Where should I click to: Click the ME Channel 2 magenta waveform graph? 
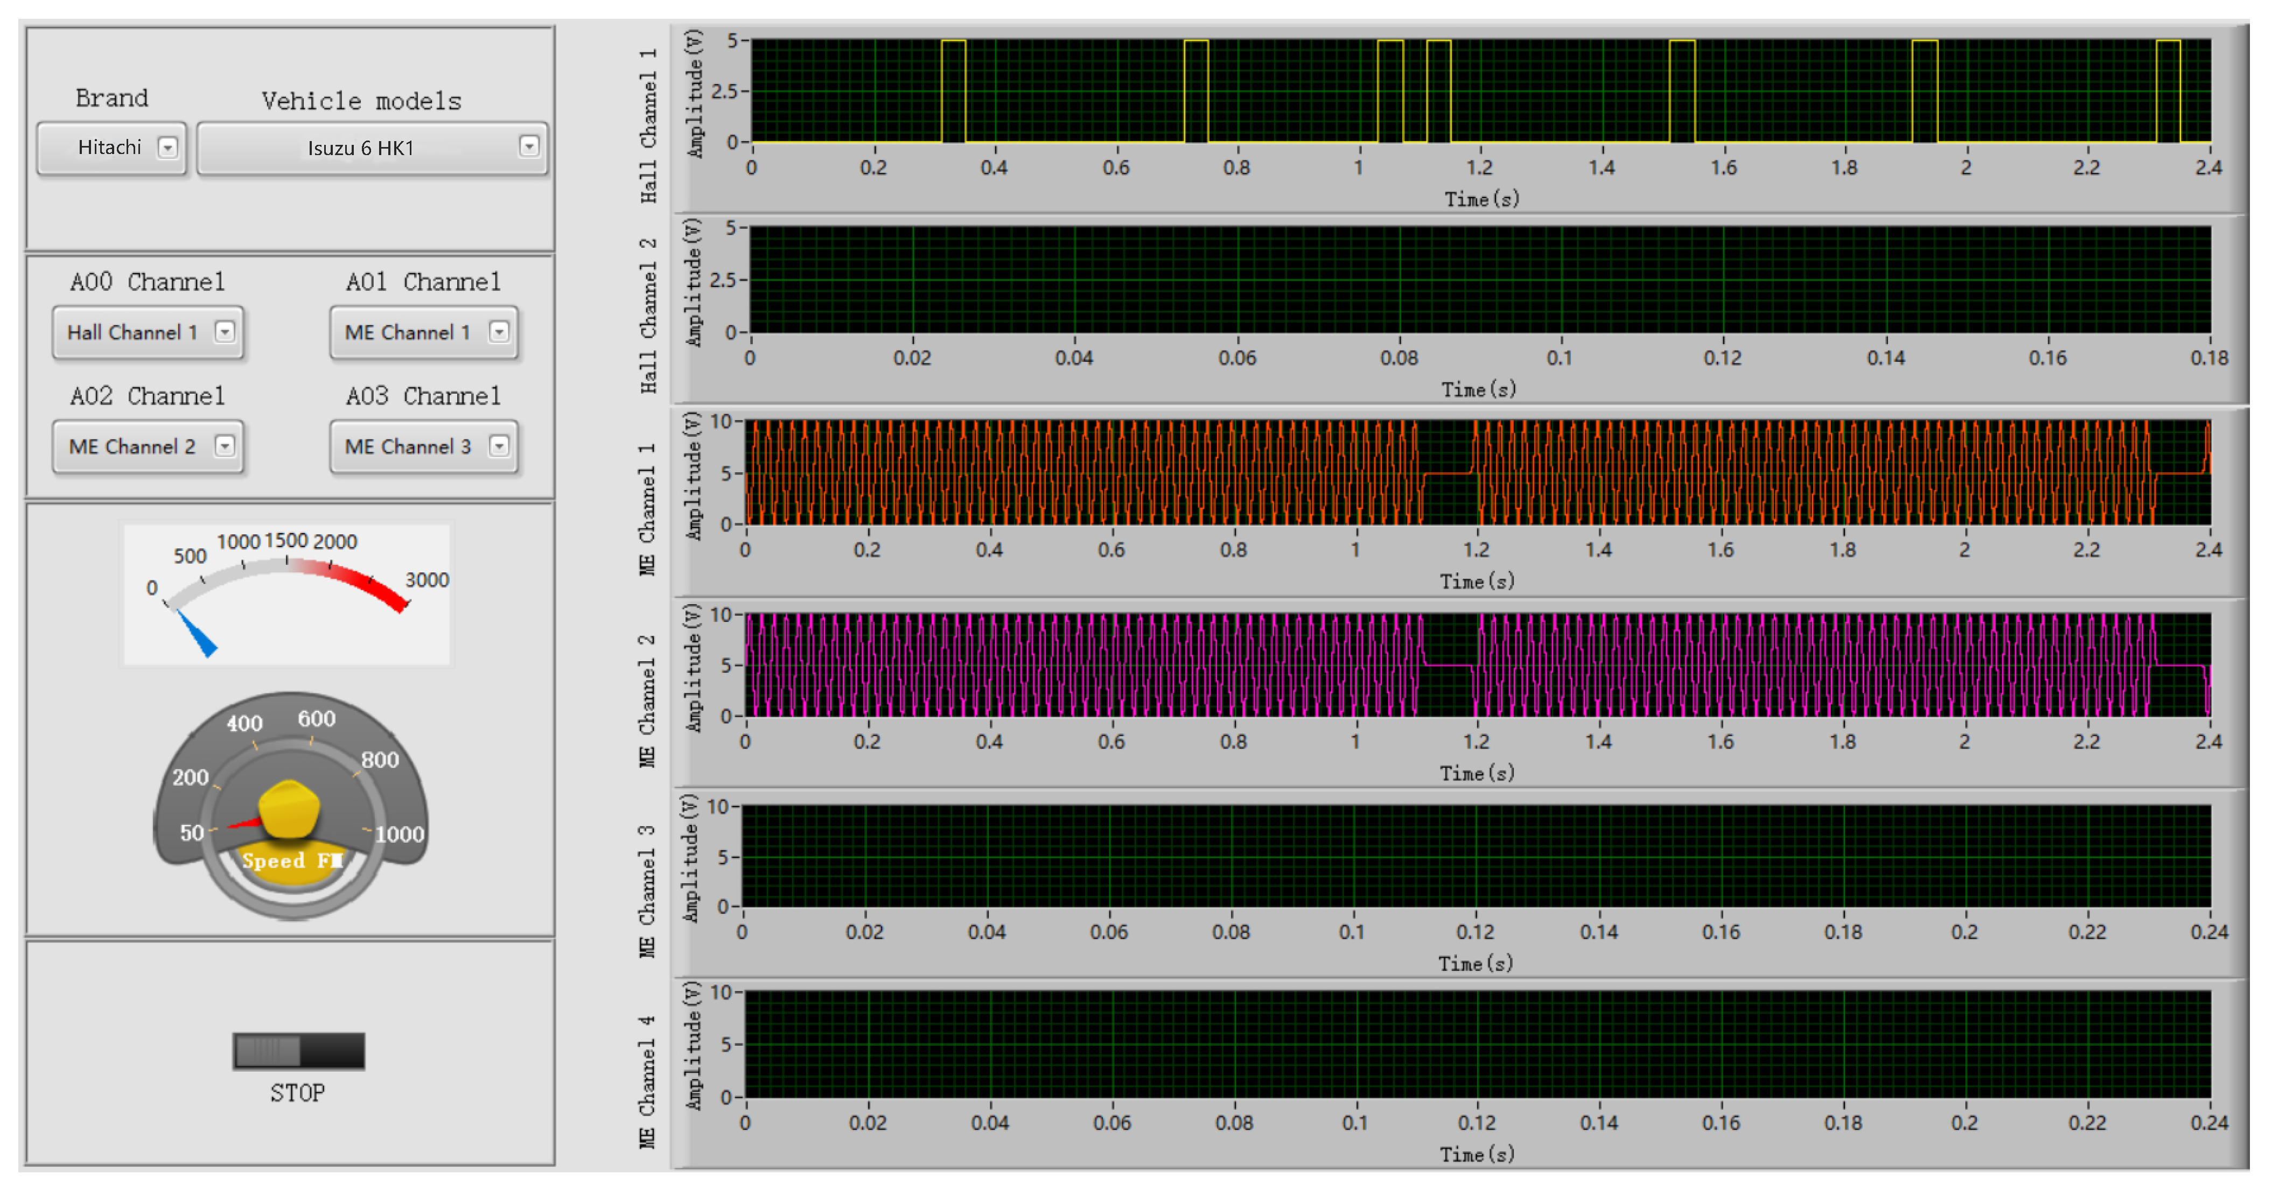pyautogui.click(x=1478, y=665)
